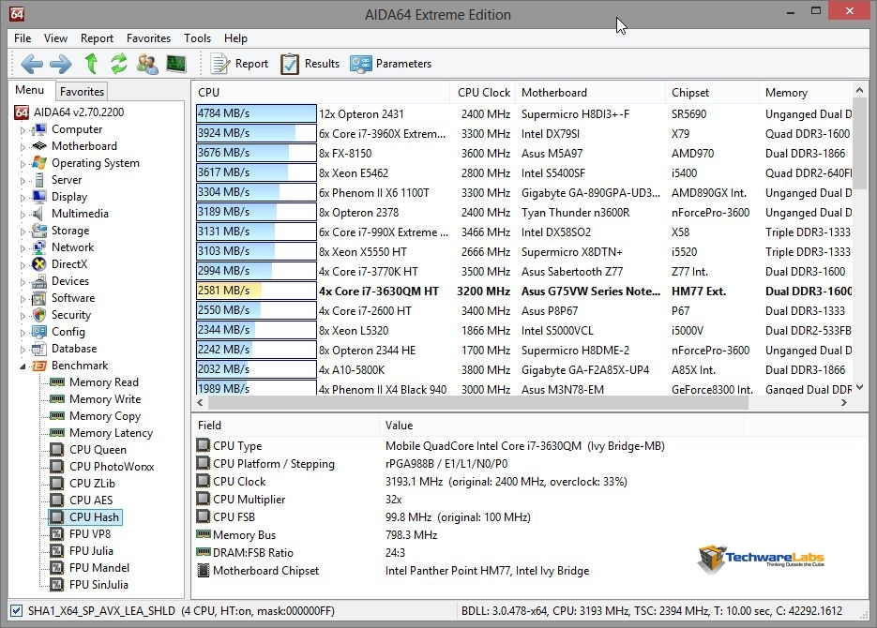Click the Storage drive icon
877x628 pixels.
39,231
